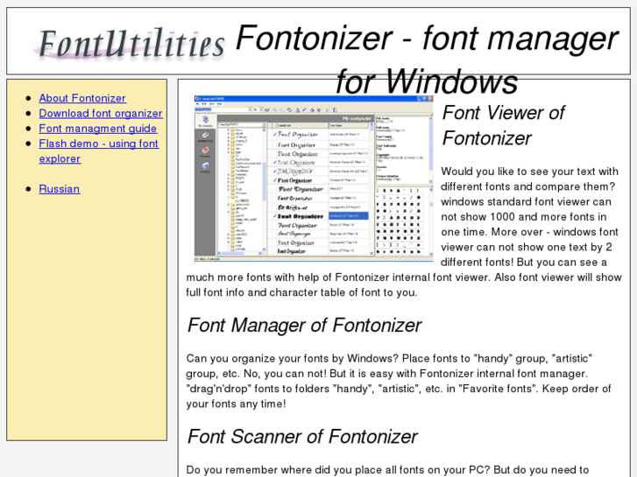This screenshot has height=477, width=637.
Task: Click the 'Fontonizer - font manager for Windows' title
Action: pyautogui.click(x=427, y=60)
